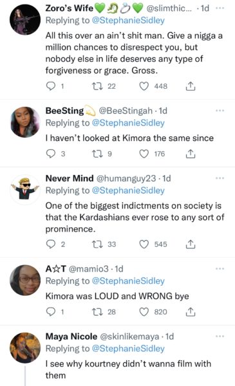Open more options on Maya Nicole tweet
Viewport: 235px width, 386px height.
220,336
